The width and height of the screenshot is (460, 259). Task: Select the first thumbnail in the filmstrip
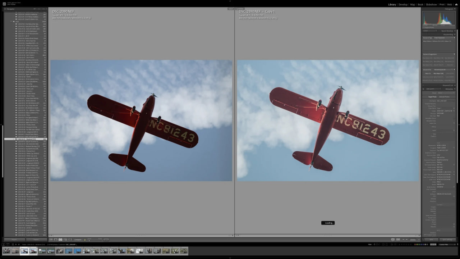[6, 251]
